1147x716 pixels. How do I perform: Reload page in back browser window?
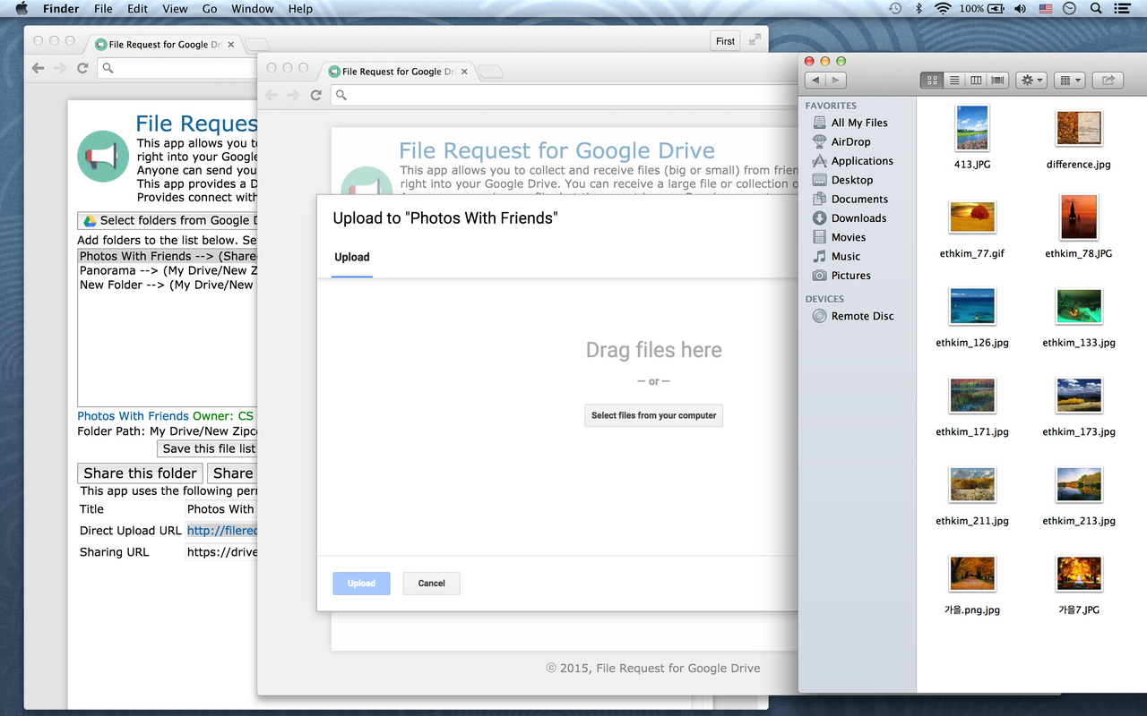coord(82,68)
